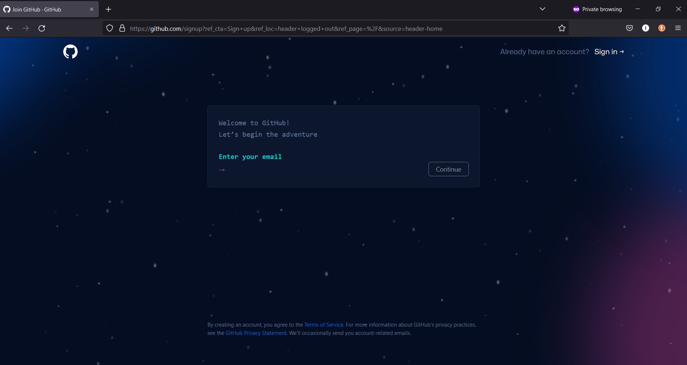The image size is (687, 365).
Task: Open the Firefox application menu
Action: pos(678,28)
